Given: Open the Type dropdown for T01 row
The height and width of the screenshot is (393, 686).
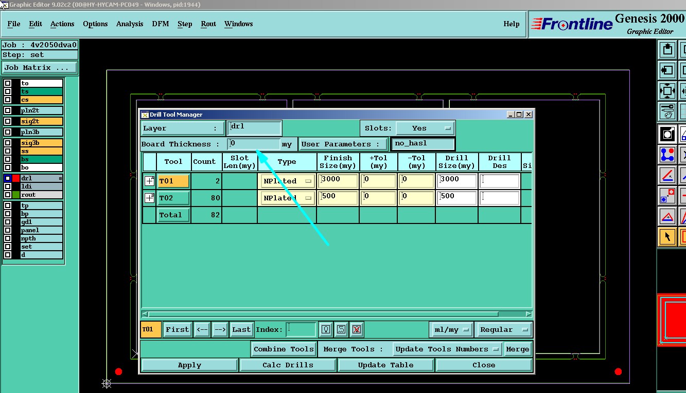Looking at the screenshot, I should 287,181.
